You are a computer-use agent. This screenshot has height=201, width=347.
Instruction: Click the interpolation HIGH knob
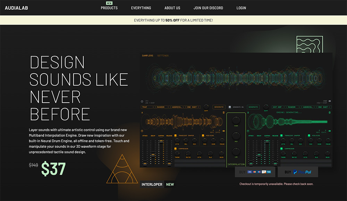236,120
